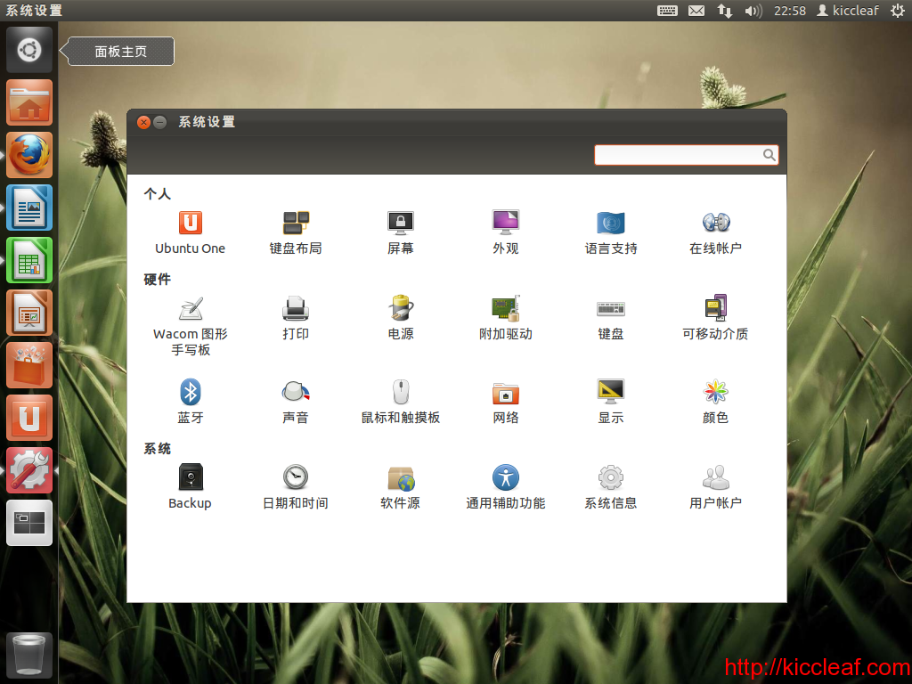Open 网络 network settings
The image size is (912, 684).
pyautogui.click(x=506, y=402)
